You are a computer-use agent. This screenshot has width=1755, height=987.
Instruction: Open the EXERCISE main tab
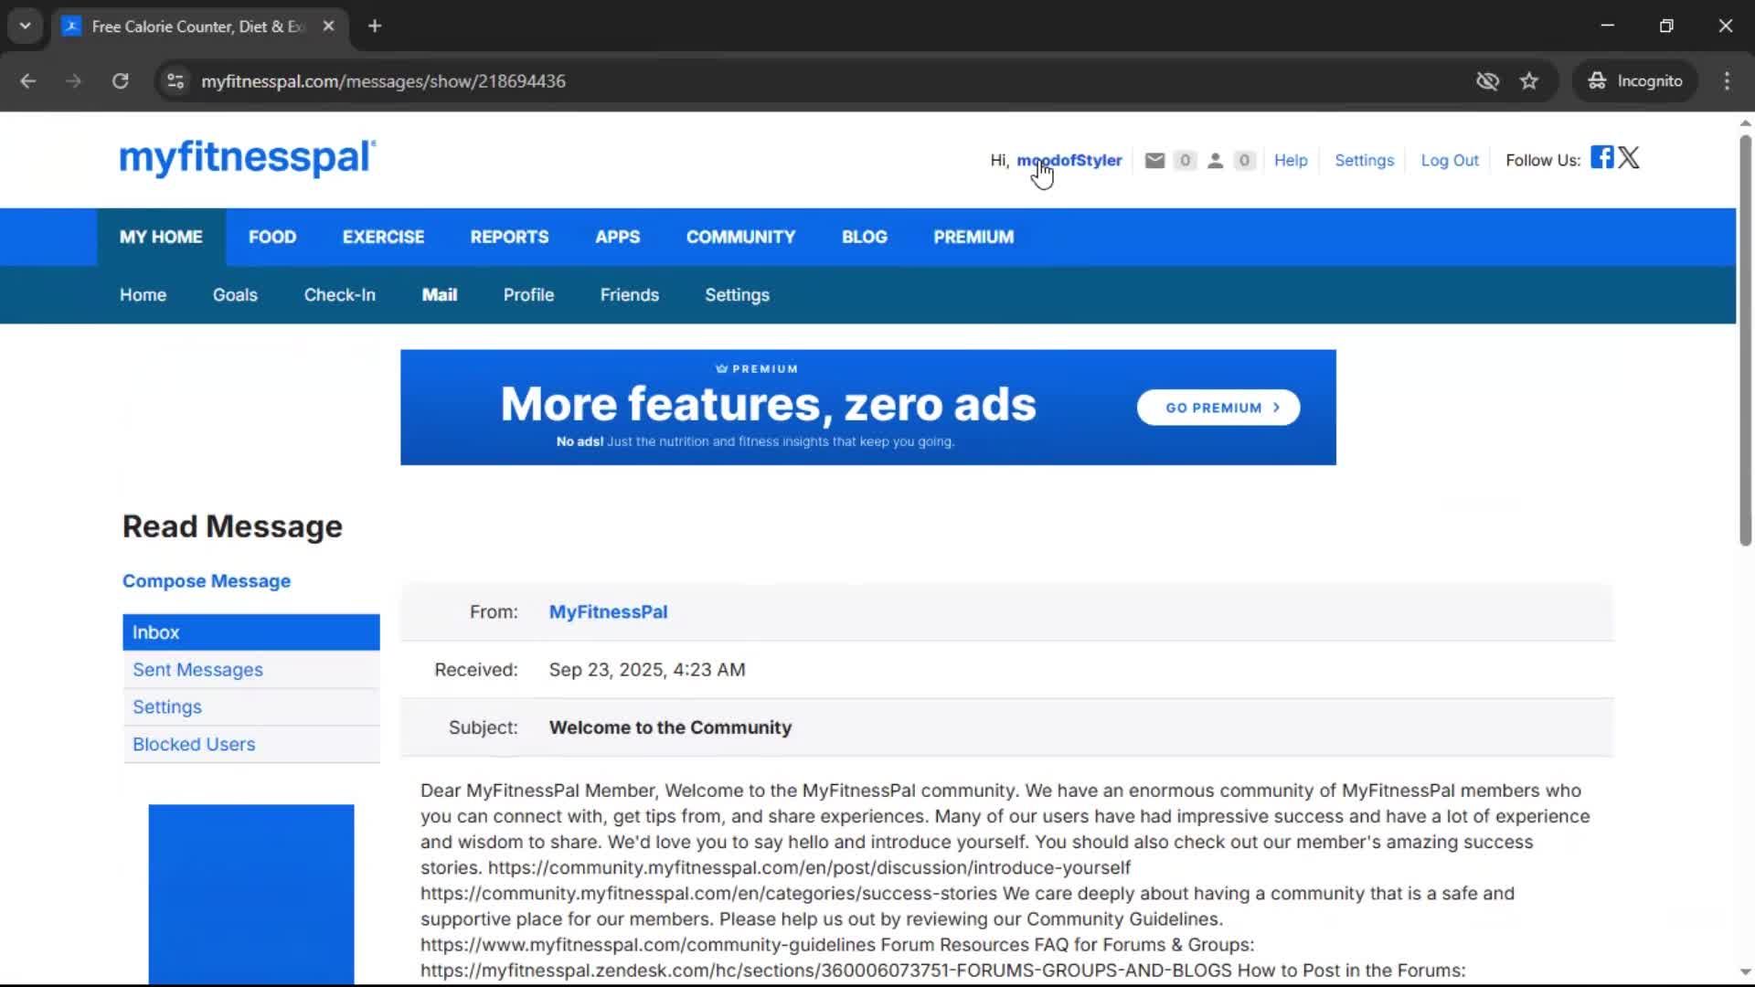click(383, 237)
